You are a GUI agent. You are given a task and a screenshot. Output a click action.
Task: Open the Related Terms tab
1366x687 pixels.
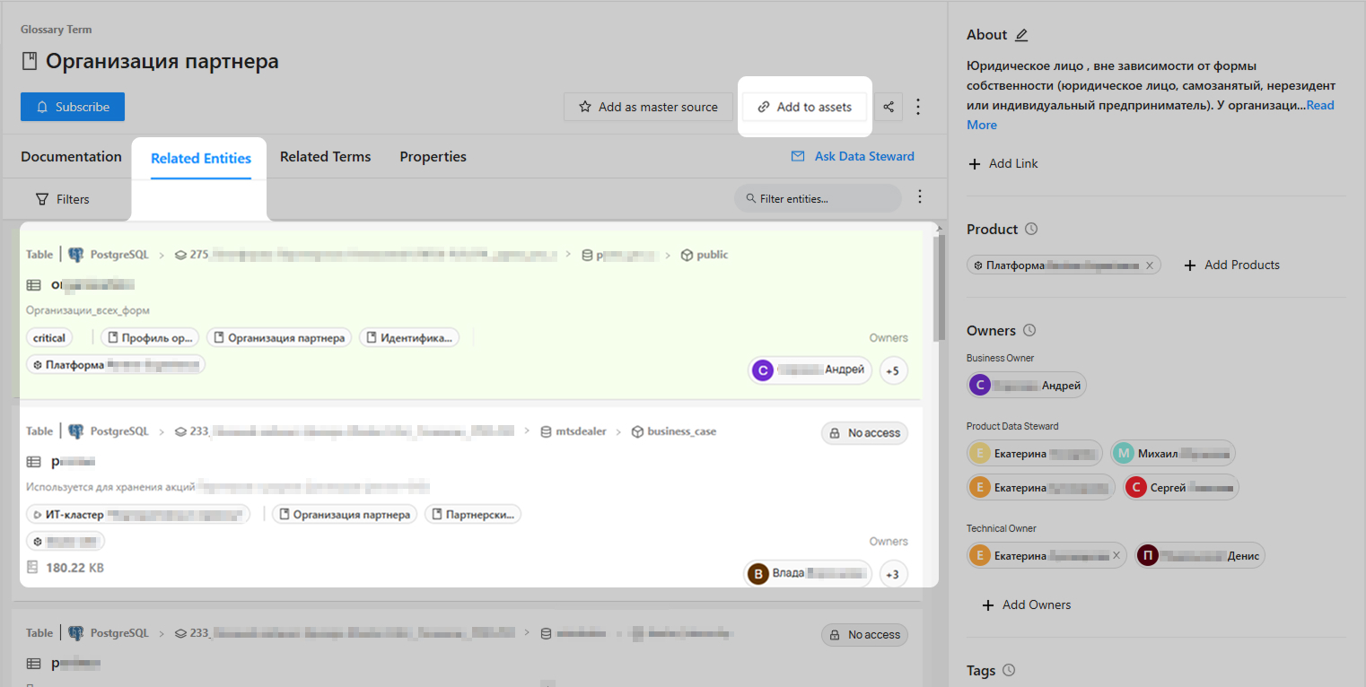[x=325, y=157]
